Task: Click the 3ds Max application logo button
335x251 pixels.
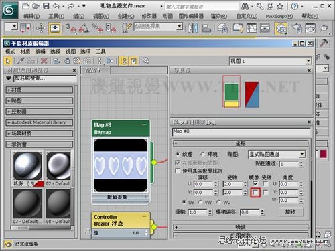Action: (9, 10)
